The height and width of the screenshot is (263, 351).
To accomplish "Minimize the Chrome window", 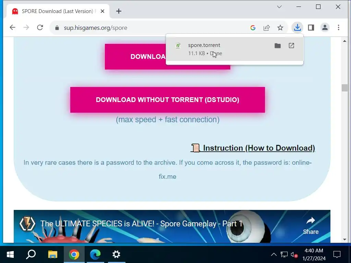I will [299, 7].
